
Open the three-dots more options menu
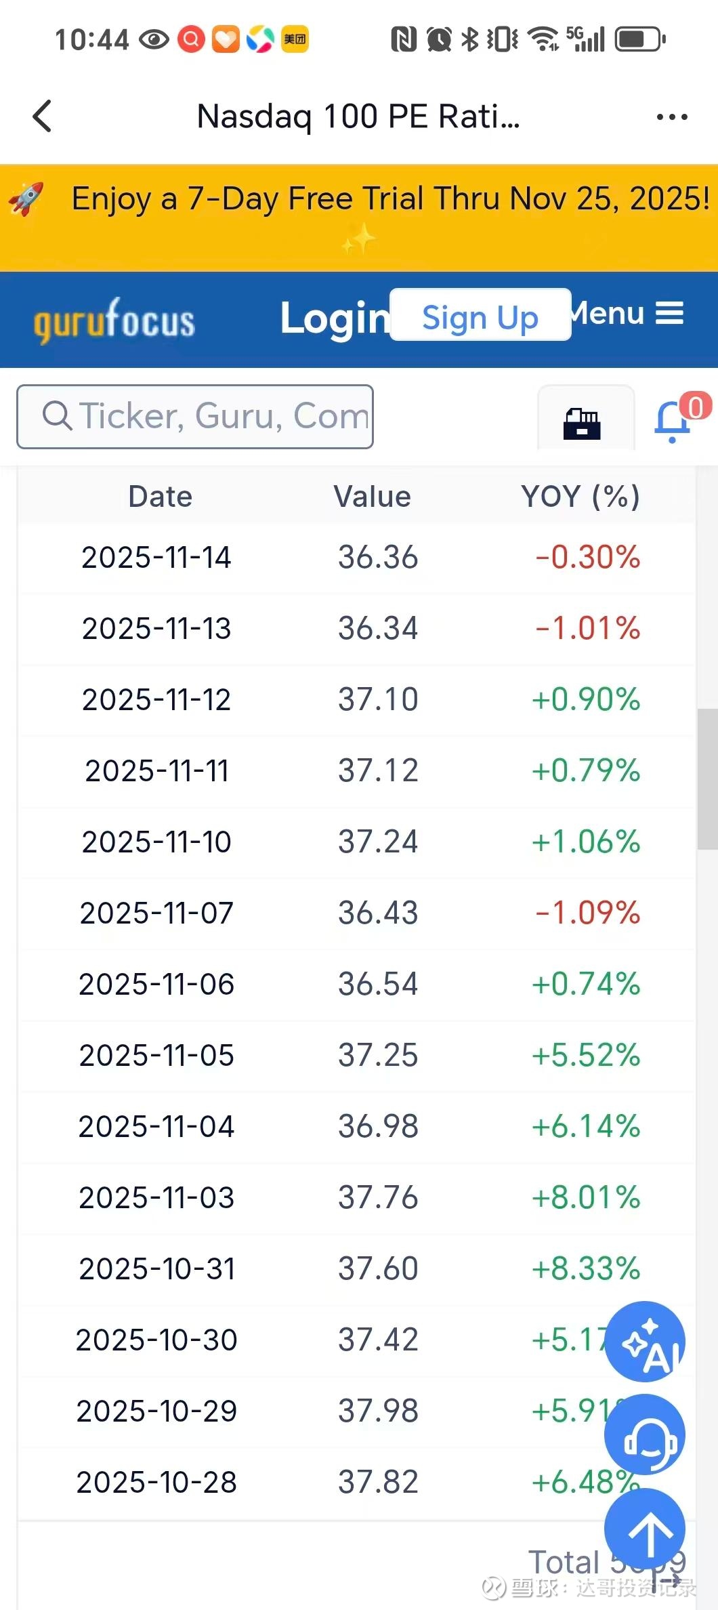point(671,117)
